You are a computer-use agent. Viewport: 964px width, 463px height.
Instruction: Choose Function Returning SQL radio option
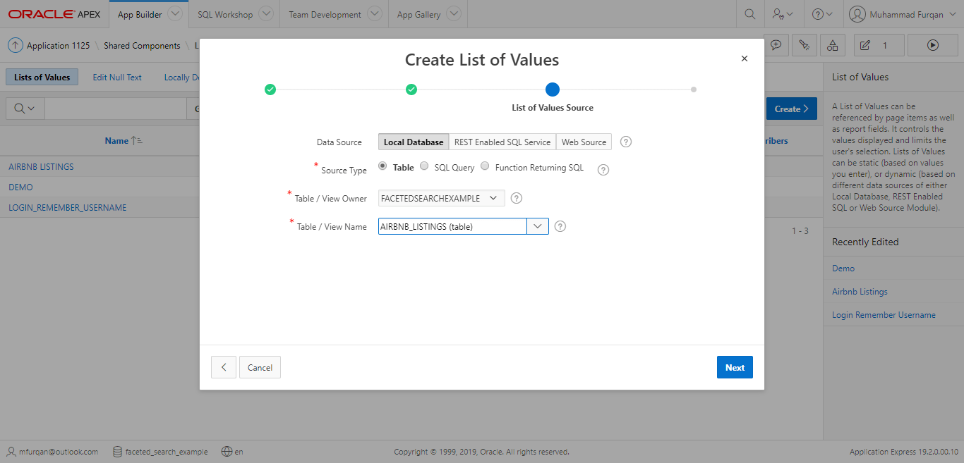tap(485, 166)
